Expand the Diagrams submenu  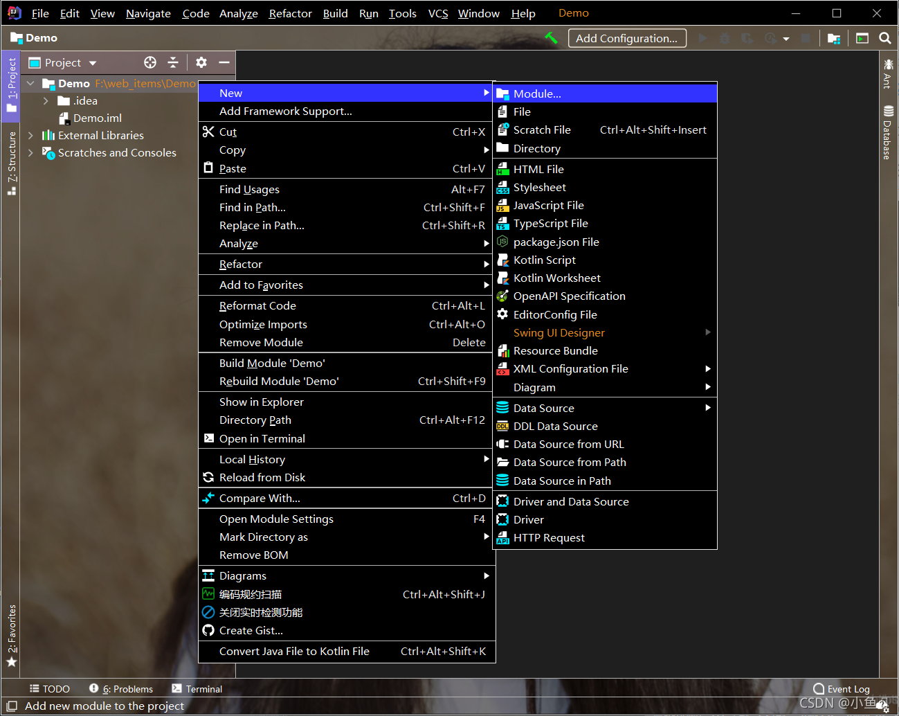(345, 575)
